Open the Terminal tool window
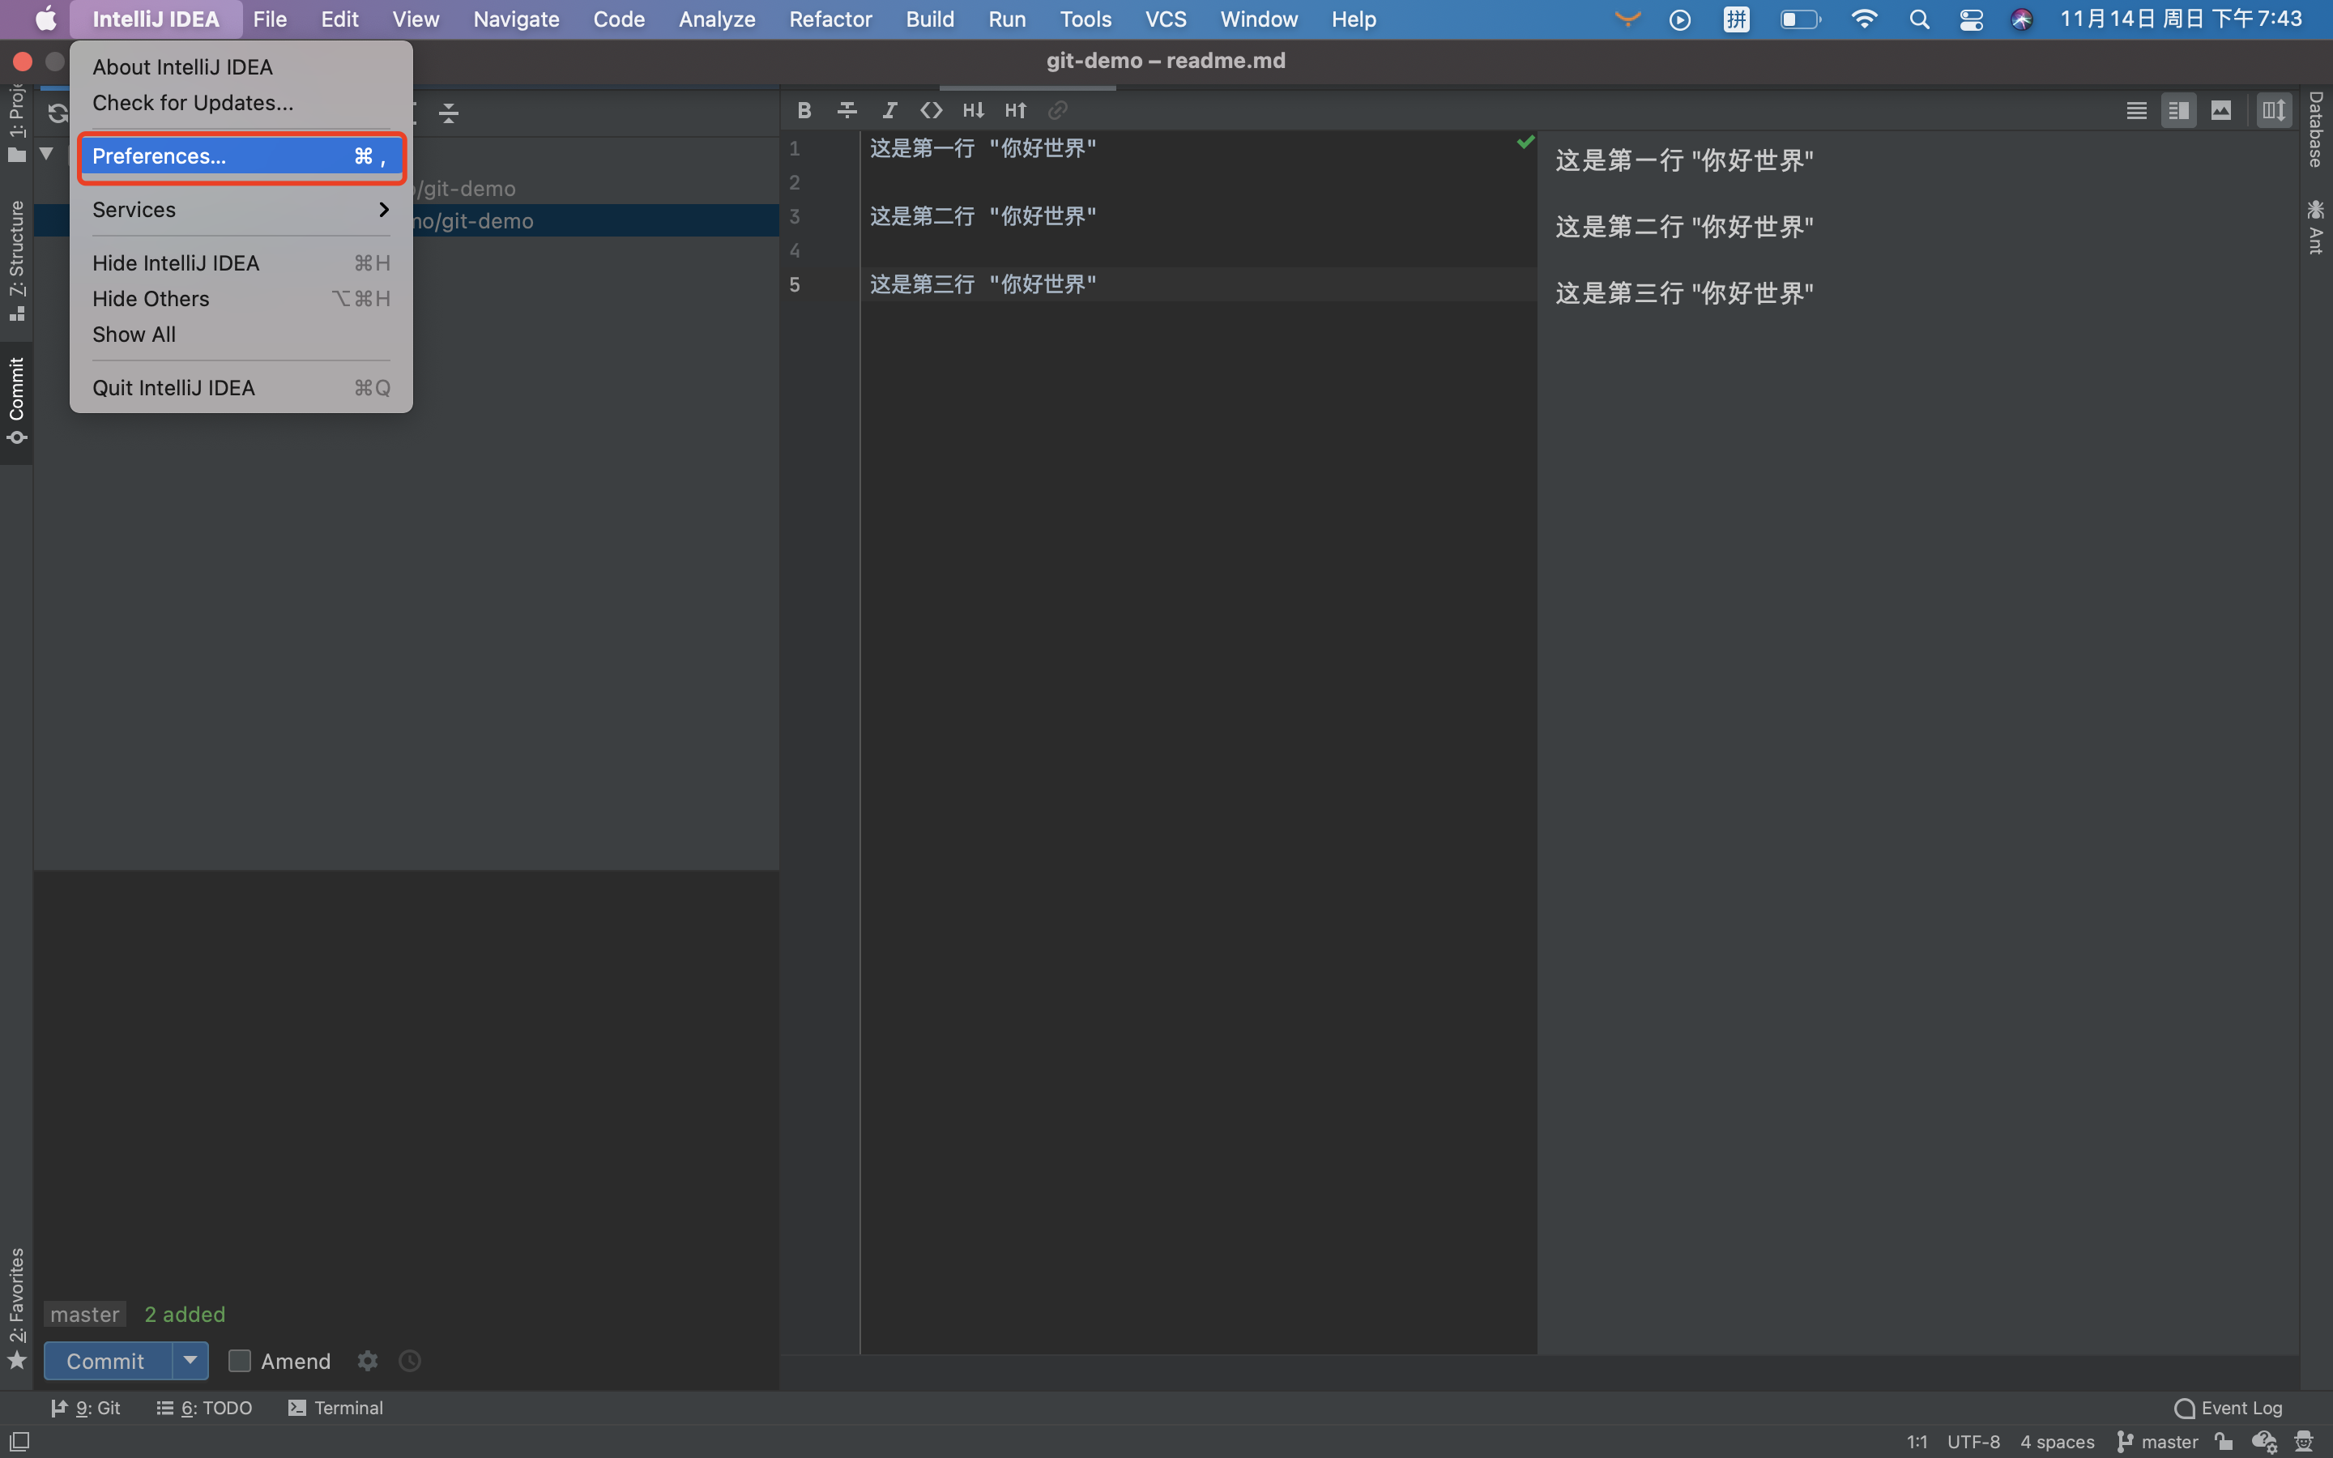This screenshot has height=1458, width=2333. [335, 1408]
